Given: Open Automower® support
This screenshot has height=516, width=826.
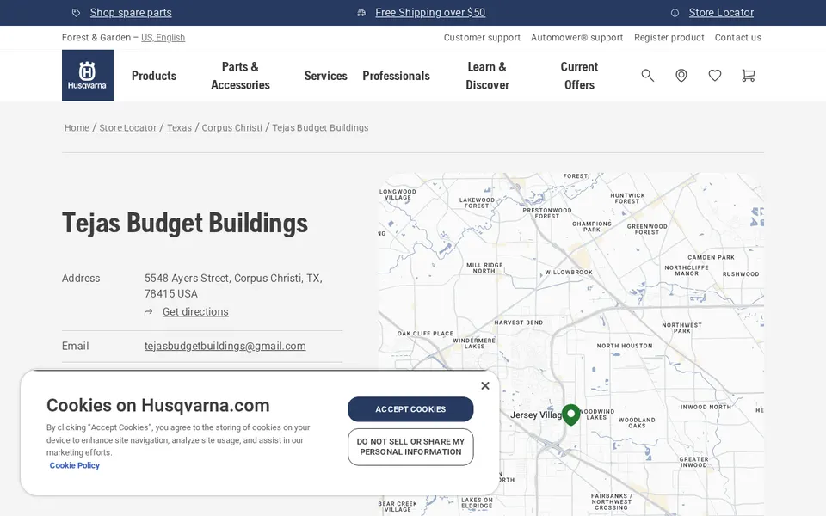Looking at the screenshot, I should coord(576,37).
